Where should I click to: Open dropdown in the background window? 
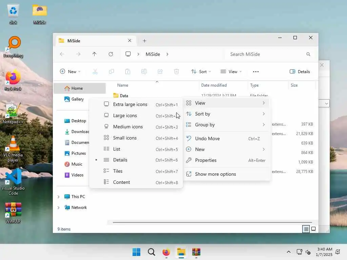pos(326,104)
